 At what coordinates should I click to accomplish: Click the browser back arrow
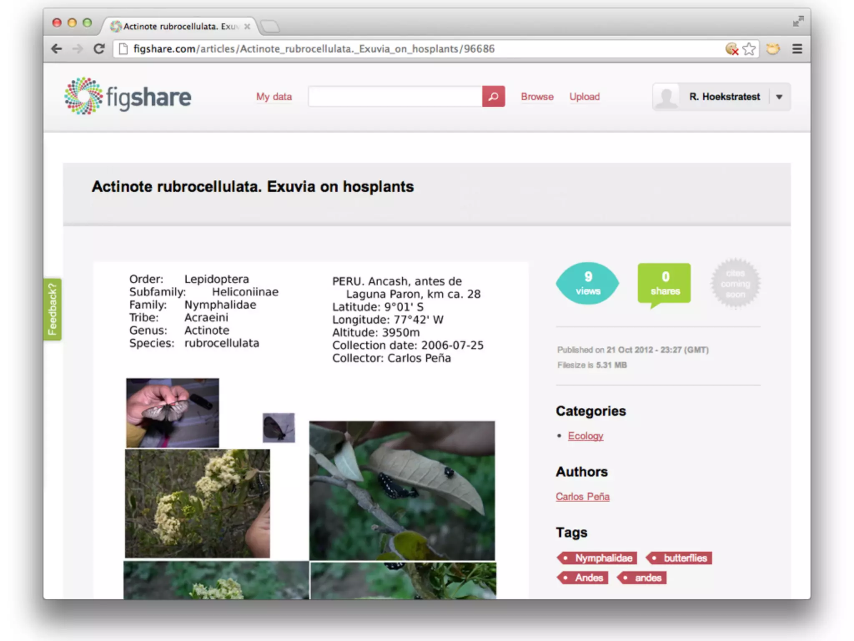[57, 49]
